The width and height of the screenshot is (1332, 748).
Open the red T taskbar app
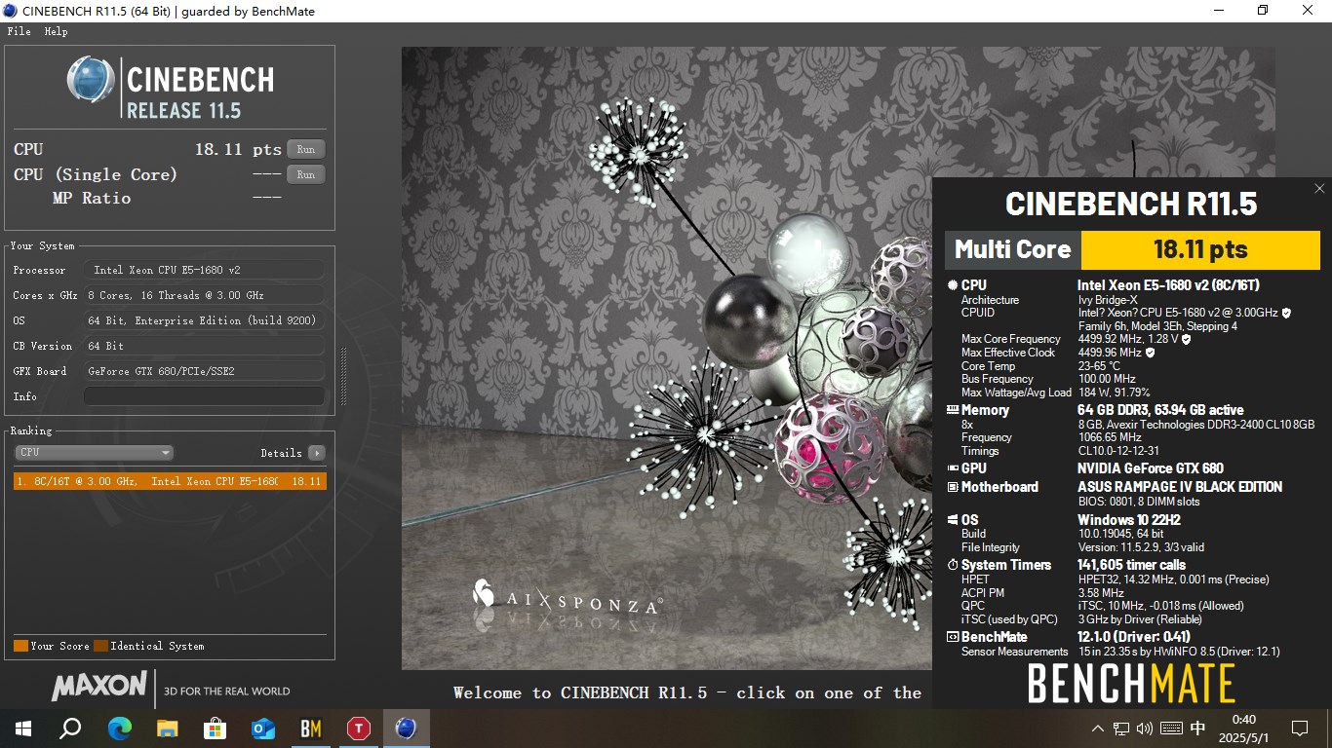pyautogui.click(x=359, y=728)
